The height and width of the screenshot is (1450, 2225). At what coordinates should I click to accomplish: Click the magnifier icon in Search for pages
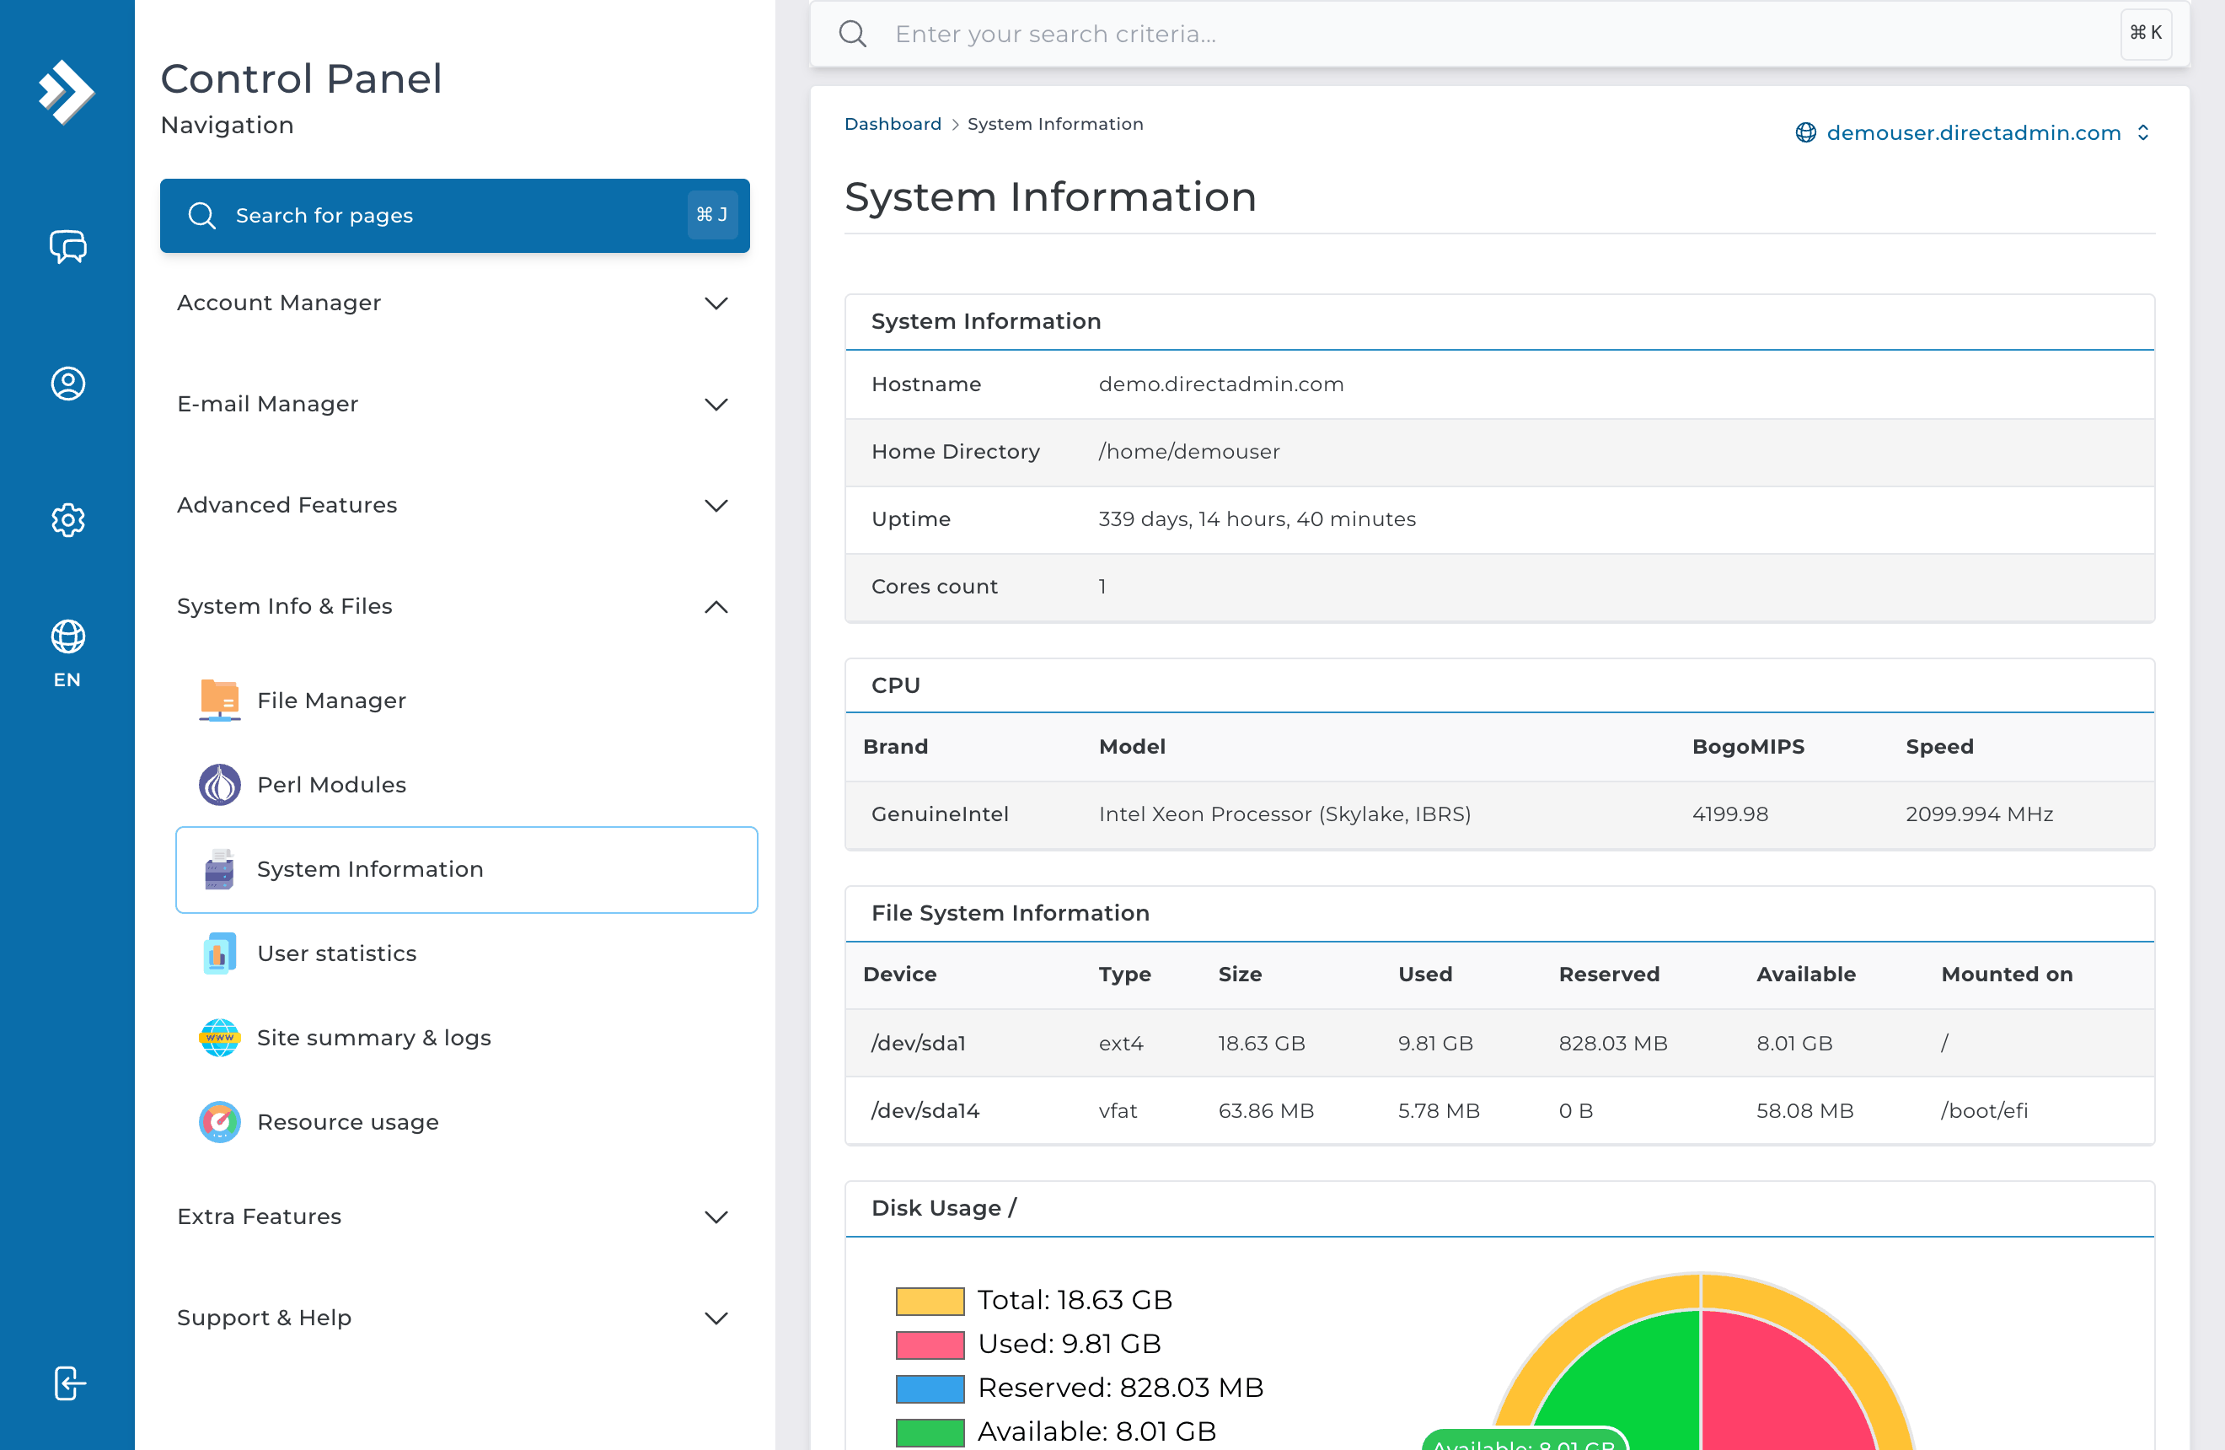click(202, 215)
